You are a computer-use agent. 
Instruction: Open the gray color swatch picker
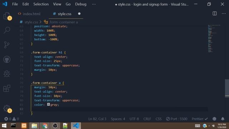[x=49, y=104]
